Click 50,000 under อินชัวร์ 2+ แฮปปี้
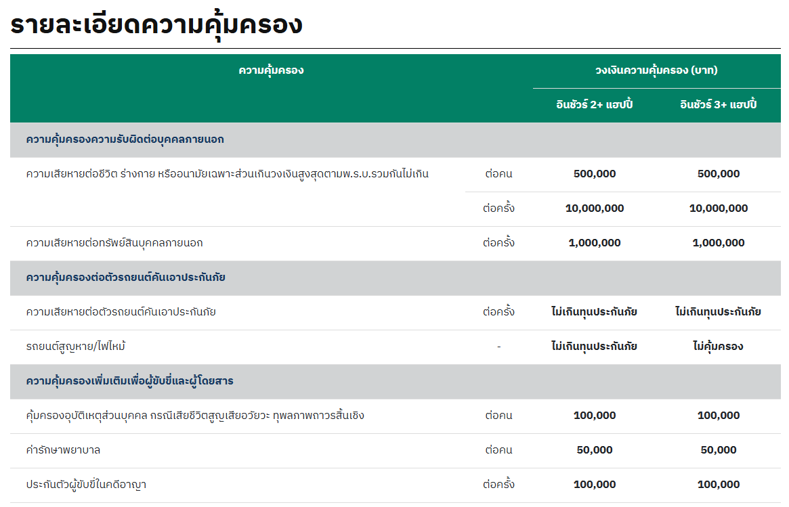 pos(595,450)
